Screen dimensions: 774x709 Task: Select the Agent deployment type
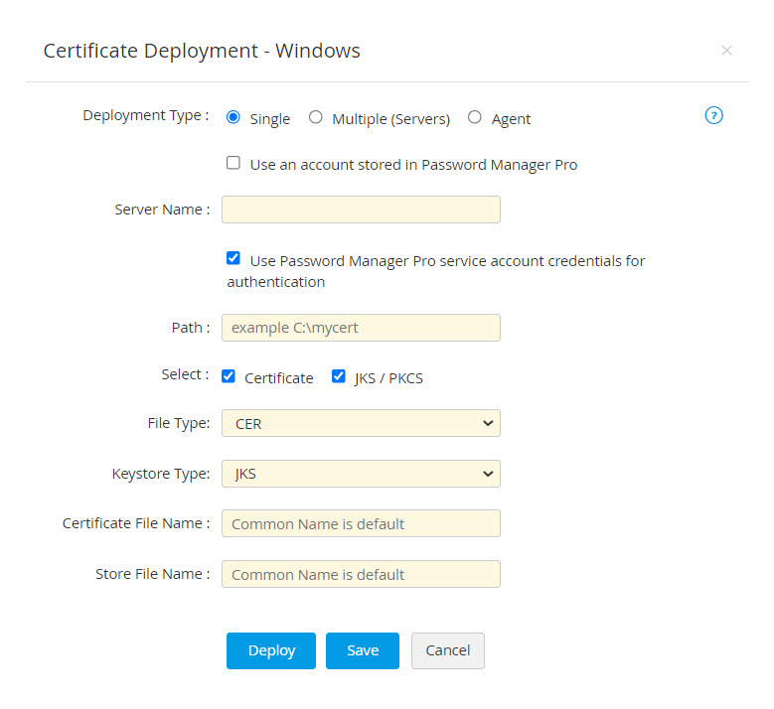475,117
